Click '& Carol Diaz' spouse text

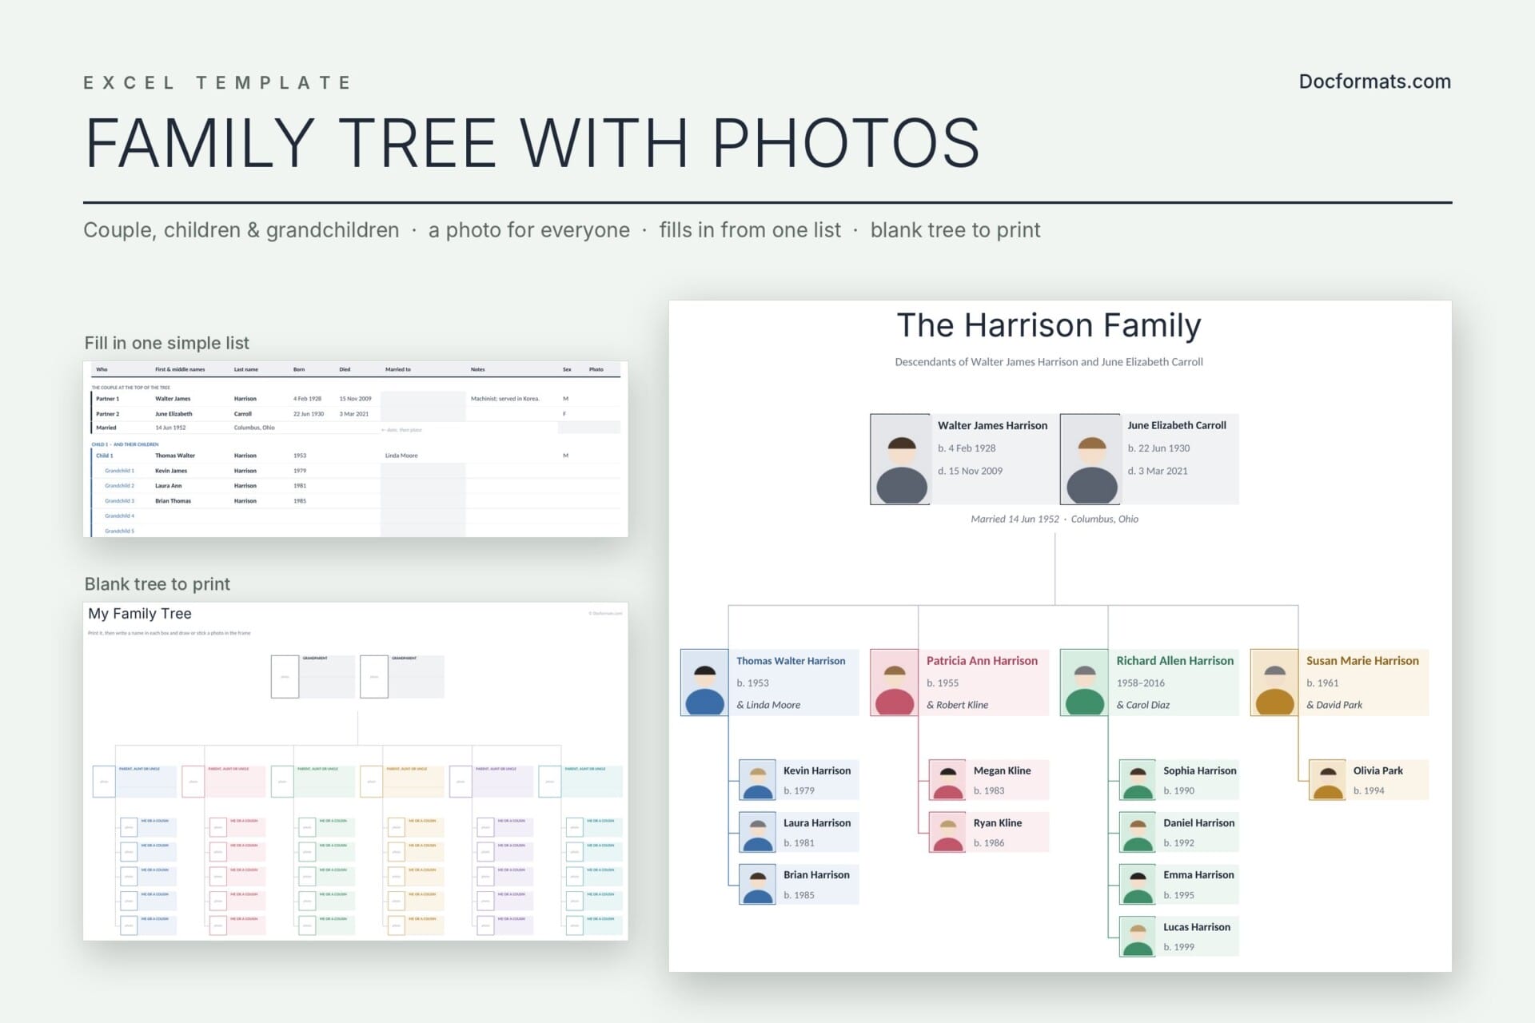[1142, 705]
